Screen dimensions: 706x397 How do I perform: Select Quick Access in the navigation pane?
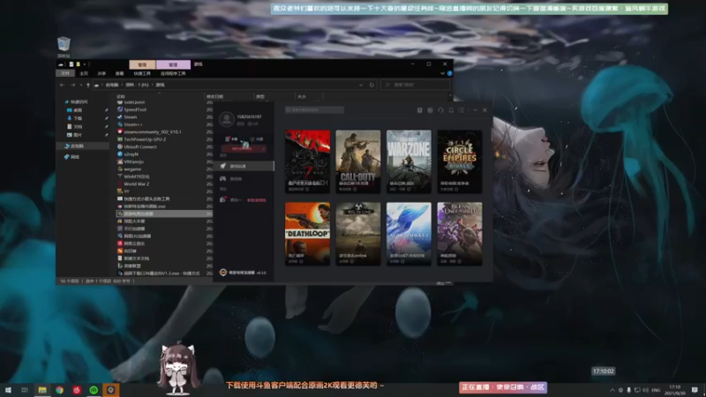(x=76, y=101)
